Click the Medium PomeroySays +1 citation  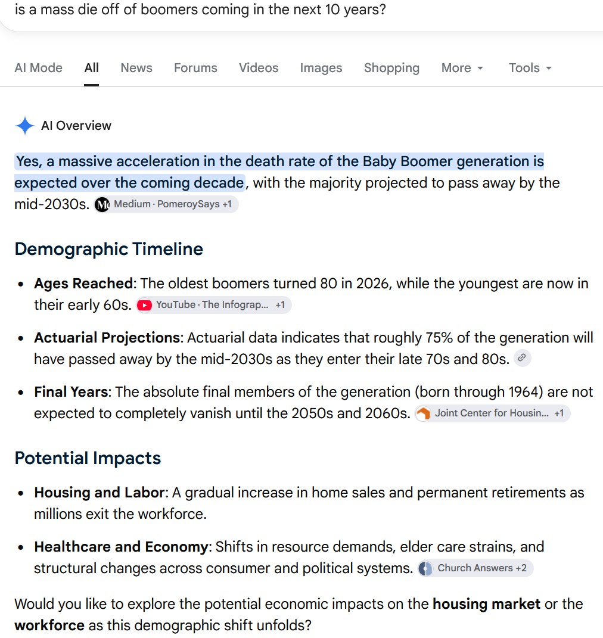click(166, 204)
